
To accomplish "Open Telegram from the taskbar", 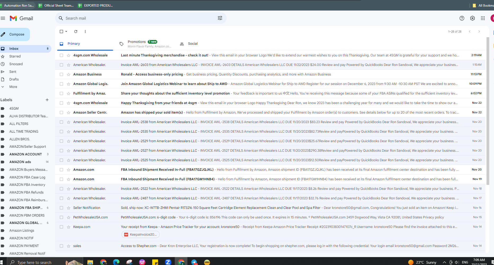I will tap(194, 262).
